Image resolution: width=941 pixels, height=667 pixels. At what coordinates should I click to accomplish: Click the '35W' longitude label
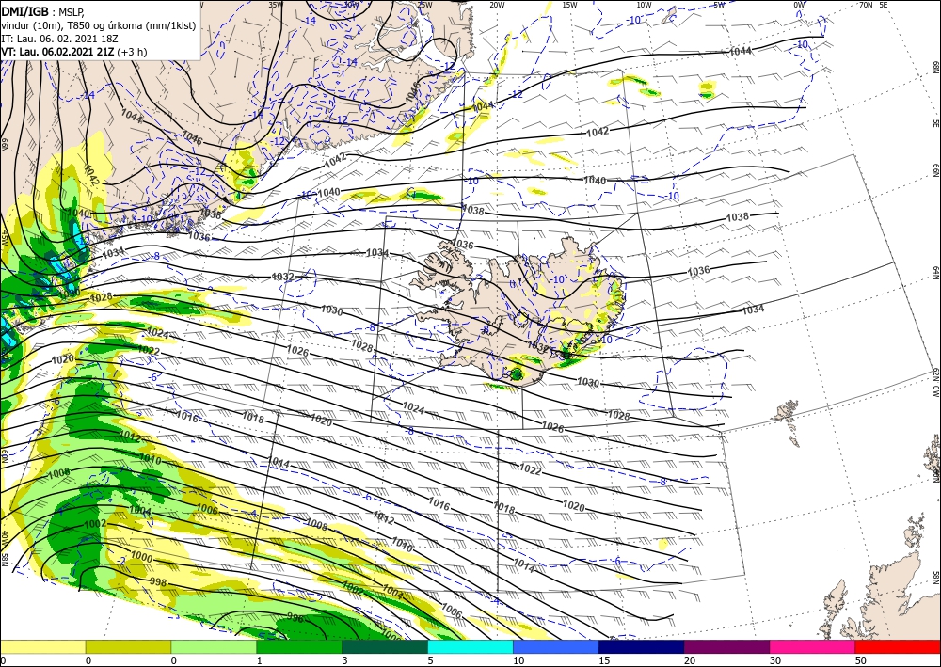click(x=276, y=5)
